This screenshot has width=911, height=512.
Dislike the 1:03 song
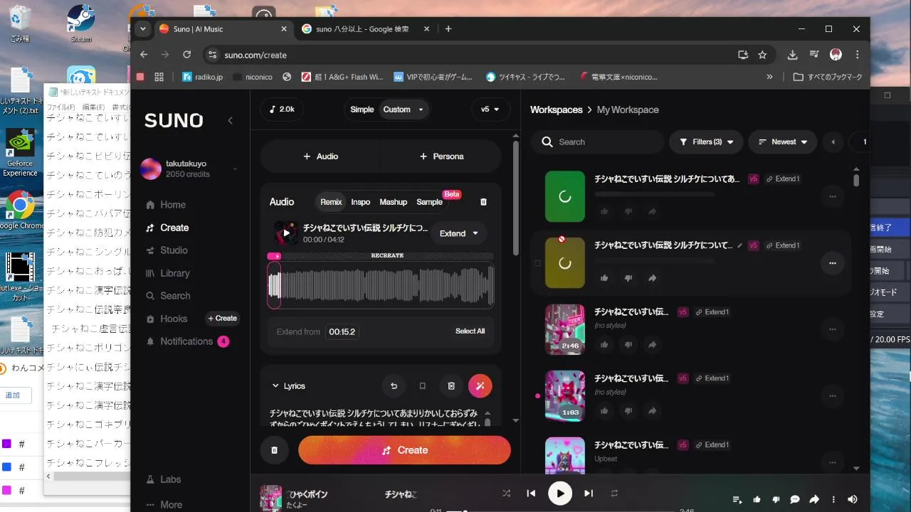point(628,411)
